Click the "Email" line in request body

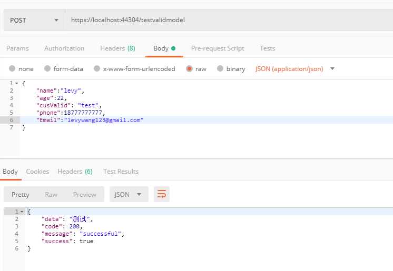(x=90, y=120)
